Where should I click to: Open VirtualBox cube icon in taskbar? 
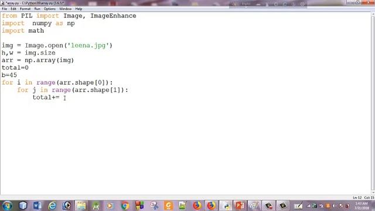pyautogui.click(x=23, y=206)
